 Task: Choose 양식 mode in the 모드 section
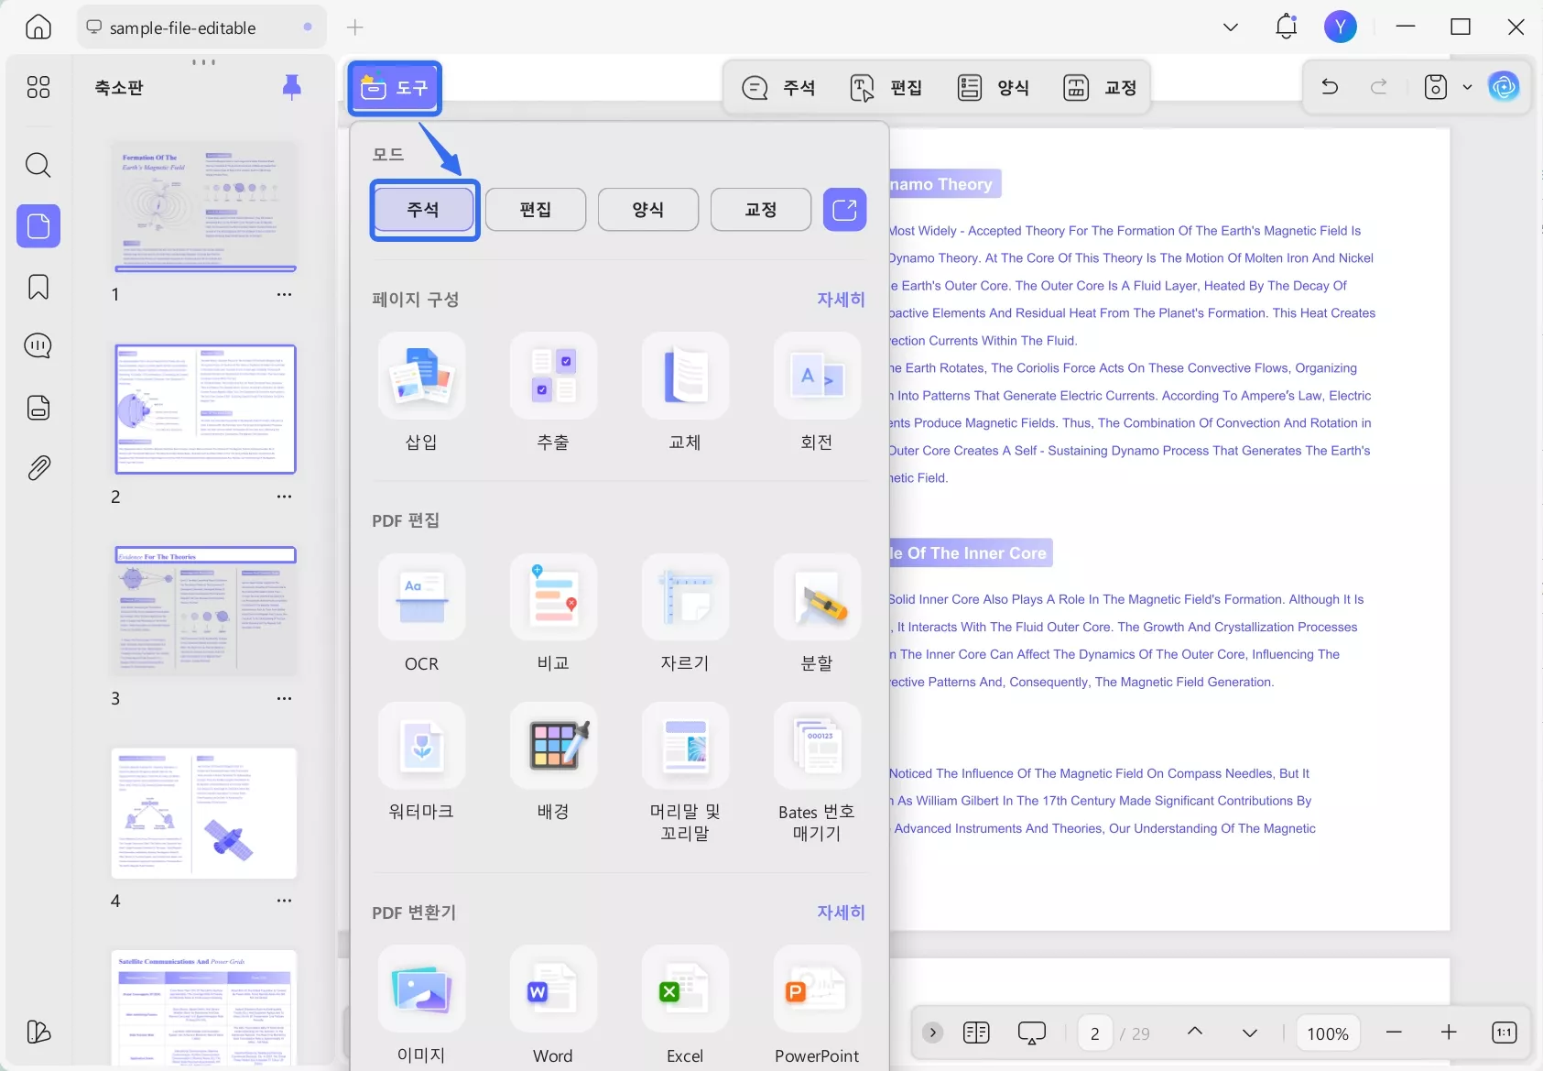point(648,210)
